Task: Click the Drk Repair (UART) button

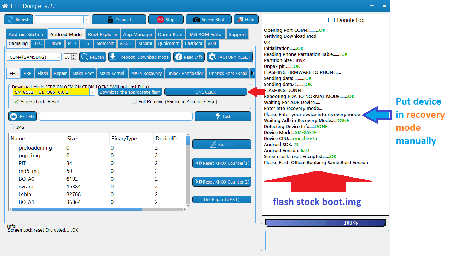Action: (x=222, y=199)
